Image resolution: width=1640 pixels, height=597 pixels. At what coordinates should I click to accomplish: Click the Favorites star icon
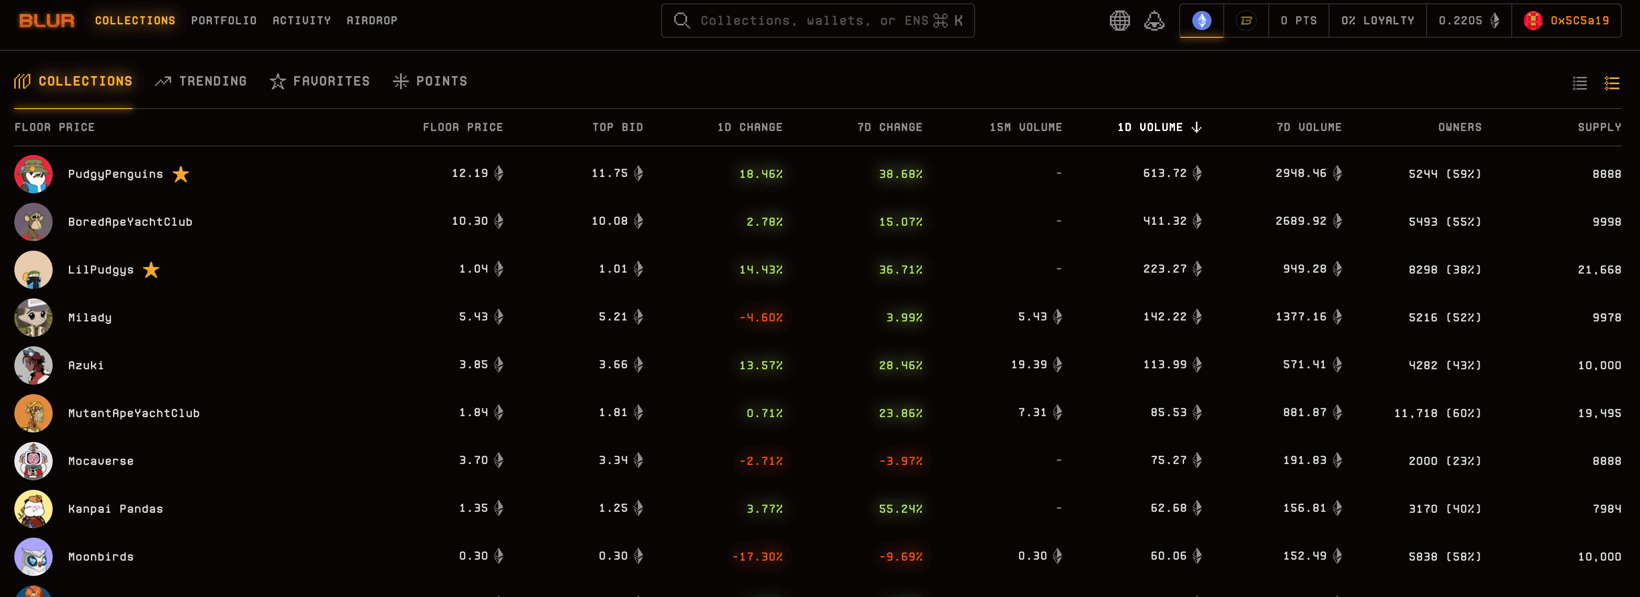277,81
